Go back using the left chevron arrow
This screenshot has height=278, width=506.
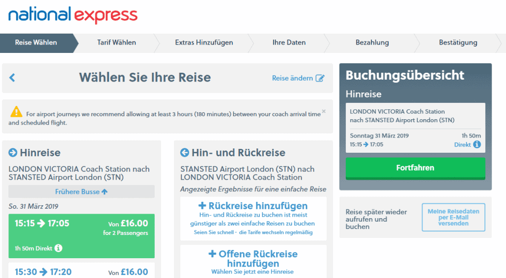point(12,78)
